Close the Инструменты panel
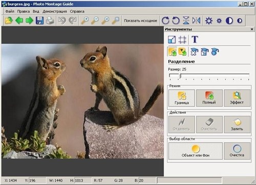Screen dimensions: 256x185 [252, 29]
